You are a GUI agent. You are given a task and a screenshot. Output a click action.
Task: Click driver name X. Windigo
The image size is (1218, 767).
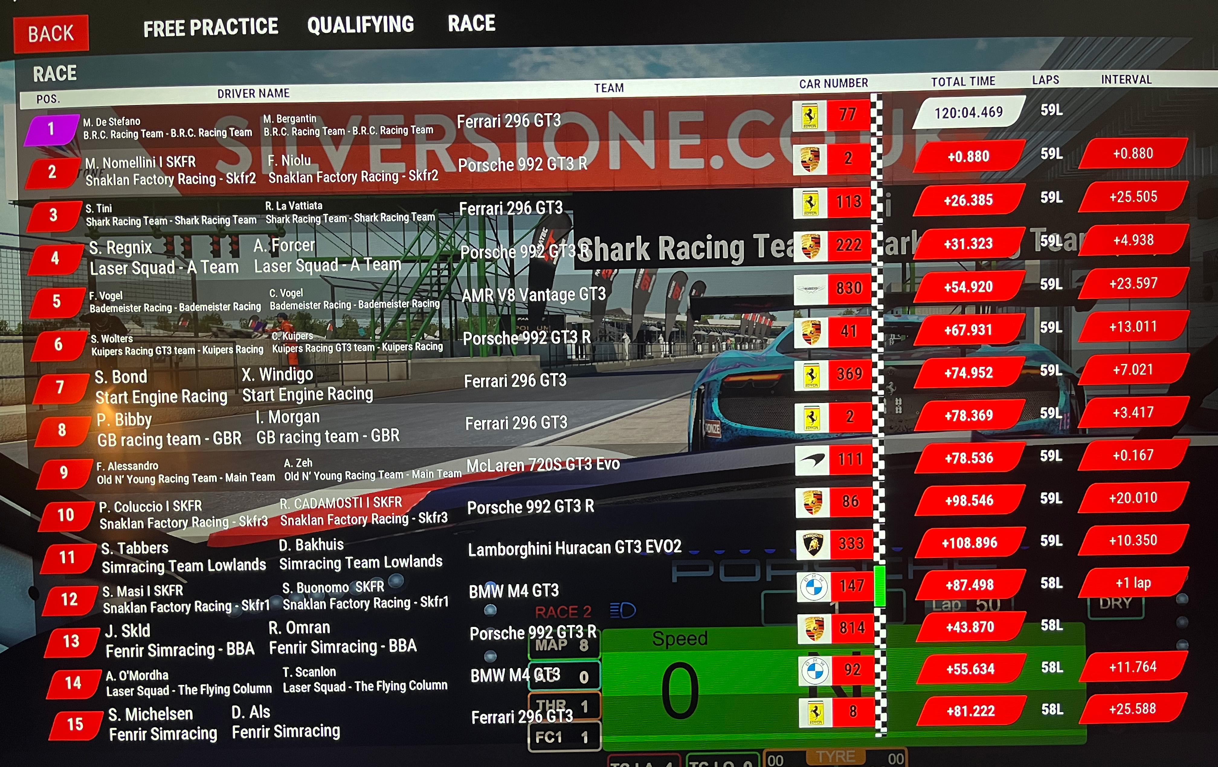tap(277, 374)
